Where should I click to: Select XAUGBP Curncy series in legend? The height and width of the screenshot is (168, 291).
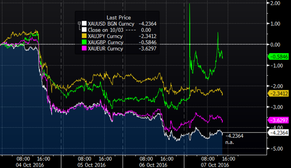[105, 42]
